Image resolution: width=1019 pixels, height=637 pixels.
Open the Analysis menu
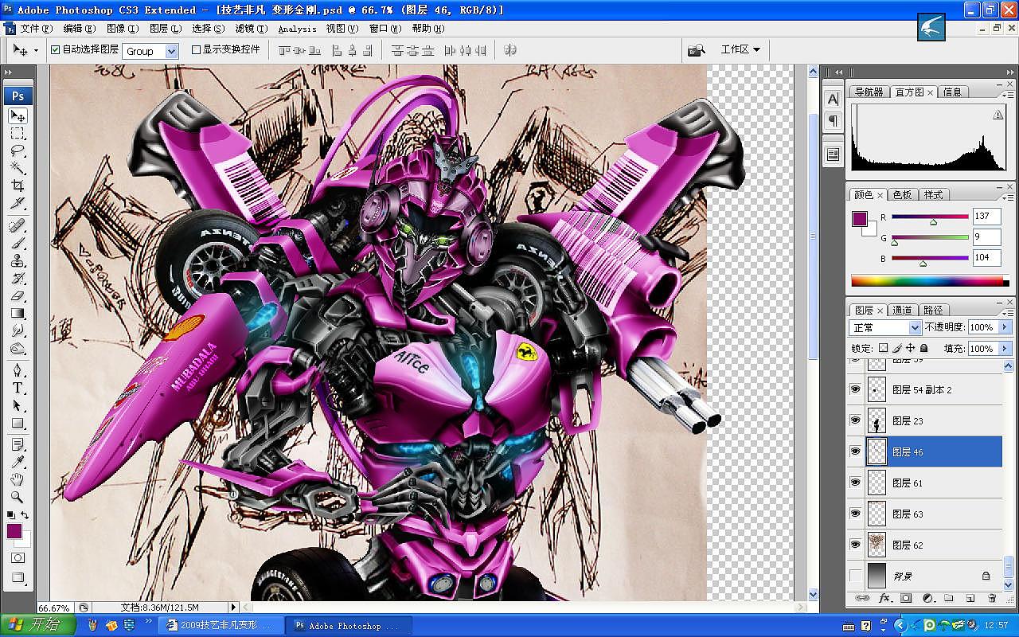coord(297,28)
